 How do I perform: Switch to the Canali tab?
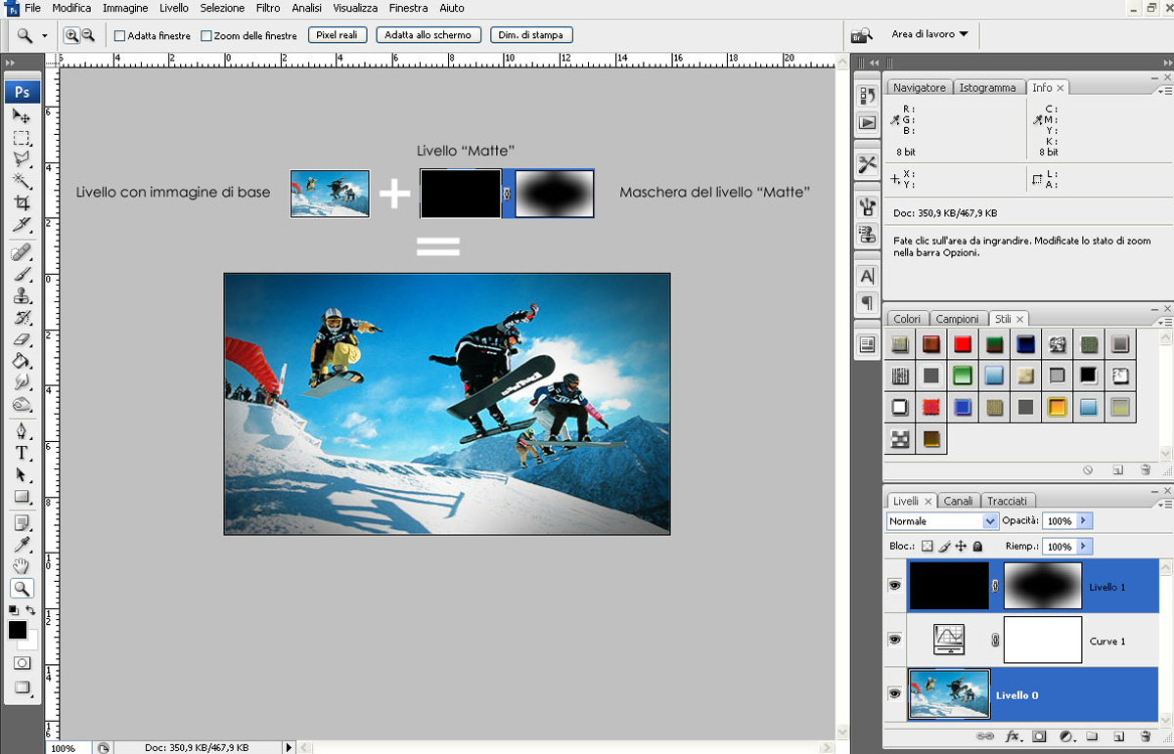[958, 501]
